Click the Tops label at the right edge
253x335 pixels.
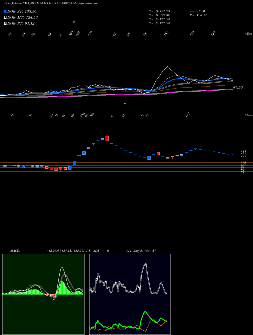point(249,34)
